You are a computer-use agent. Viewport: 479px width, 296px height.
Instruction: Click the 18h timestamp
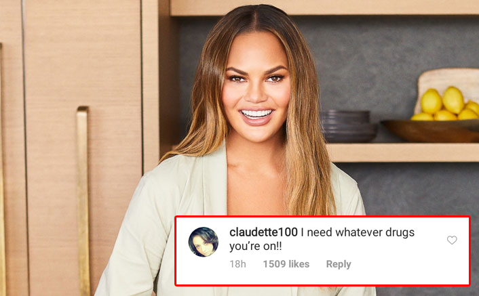coord(237,264)
